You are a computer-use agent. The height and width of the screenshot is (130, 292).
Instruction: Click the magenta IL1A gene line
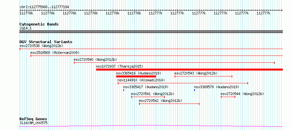pyautogui.click(x=151, y=126)
